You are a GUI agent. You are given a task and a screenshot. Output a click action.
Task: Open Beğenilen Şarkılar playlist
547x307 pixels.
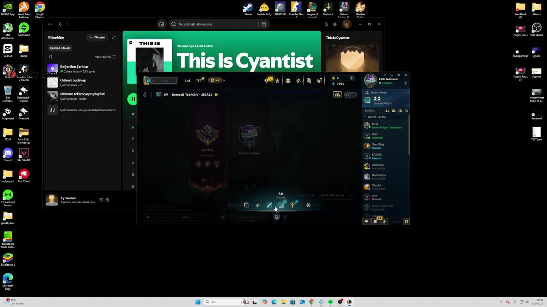(82, 69)
